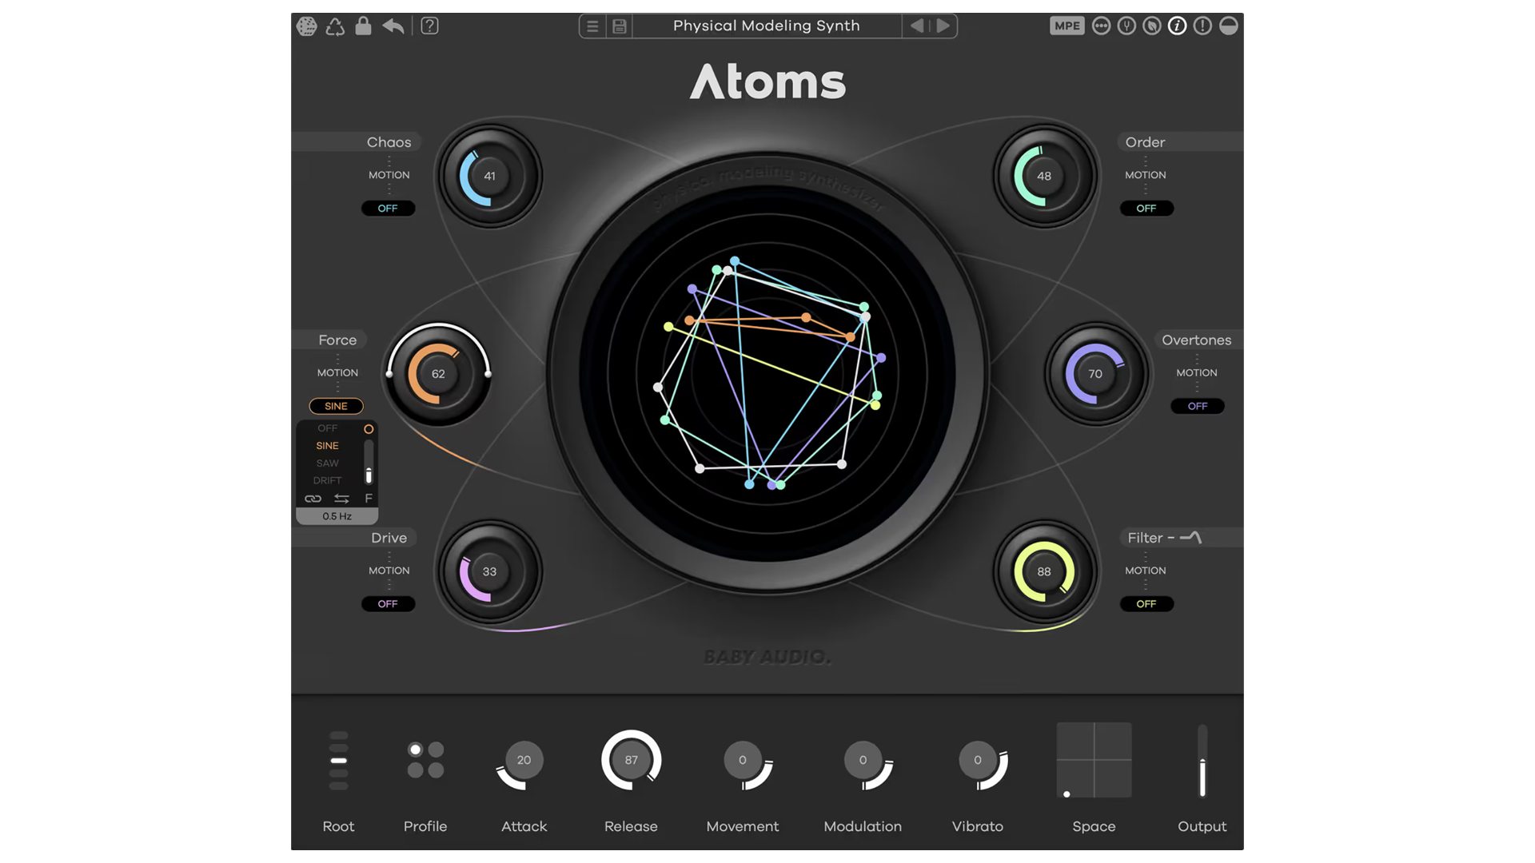Click the Order label

[x=1145, y=142]
